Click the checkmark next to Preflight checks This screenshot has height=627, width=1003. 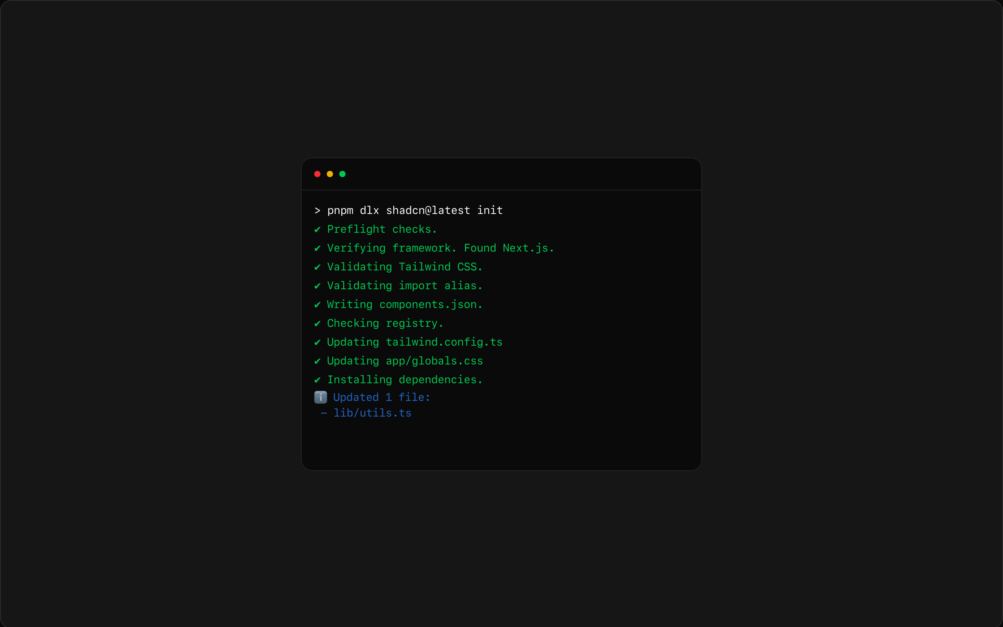click(317, 229)
